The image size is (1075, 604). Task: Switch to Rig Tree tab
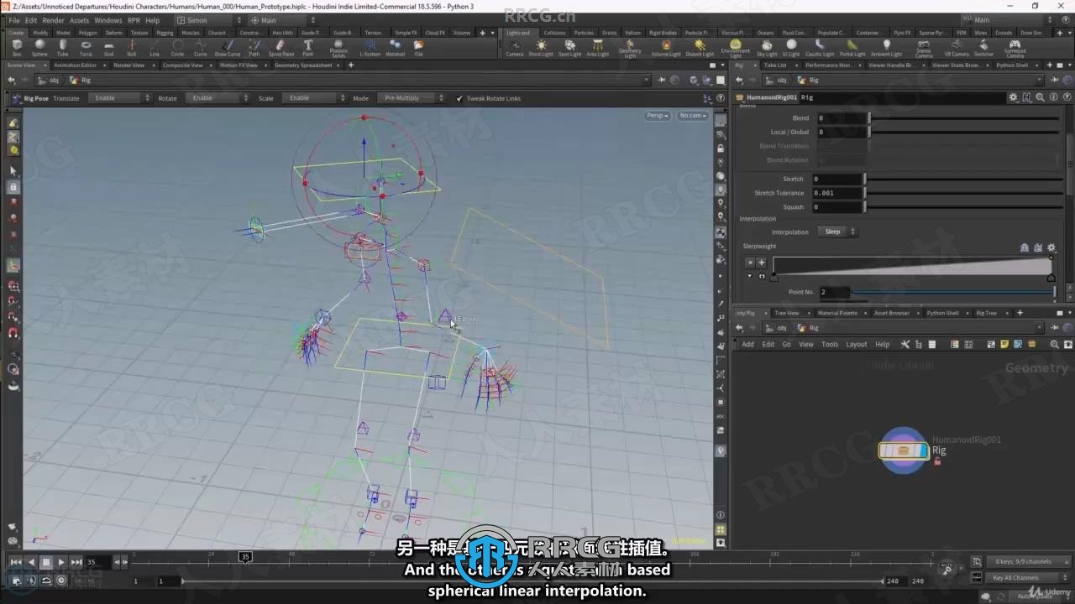click(x=986, y=313)
